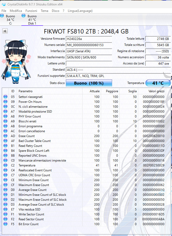Click status orb for Bad Cluster Table Count row
Viewport: 172px width, 236px height.
(x=5, y=141)
